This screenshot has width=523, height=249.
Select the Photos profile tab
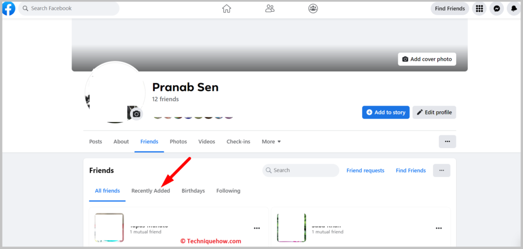click(178, 142)
